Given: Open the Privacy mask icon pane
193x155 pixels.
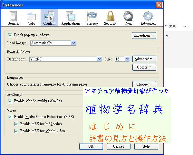Looking at the screenshot, I should click(92, 16).
